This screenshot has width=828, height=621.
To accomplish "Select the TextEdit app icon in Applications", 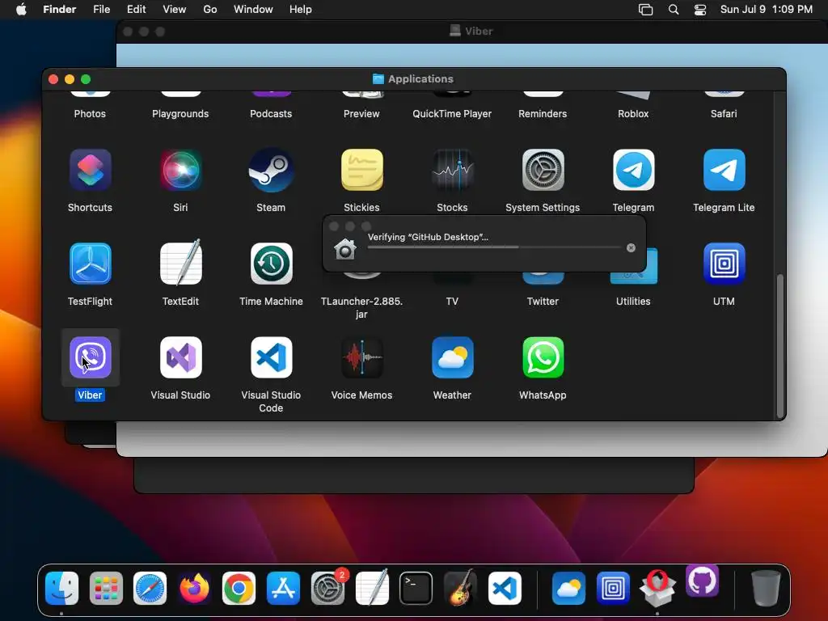I will (180, 263).
